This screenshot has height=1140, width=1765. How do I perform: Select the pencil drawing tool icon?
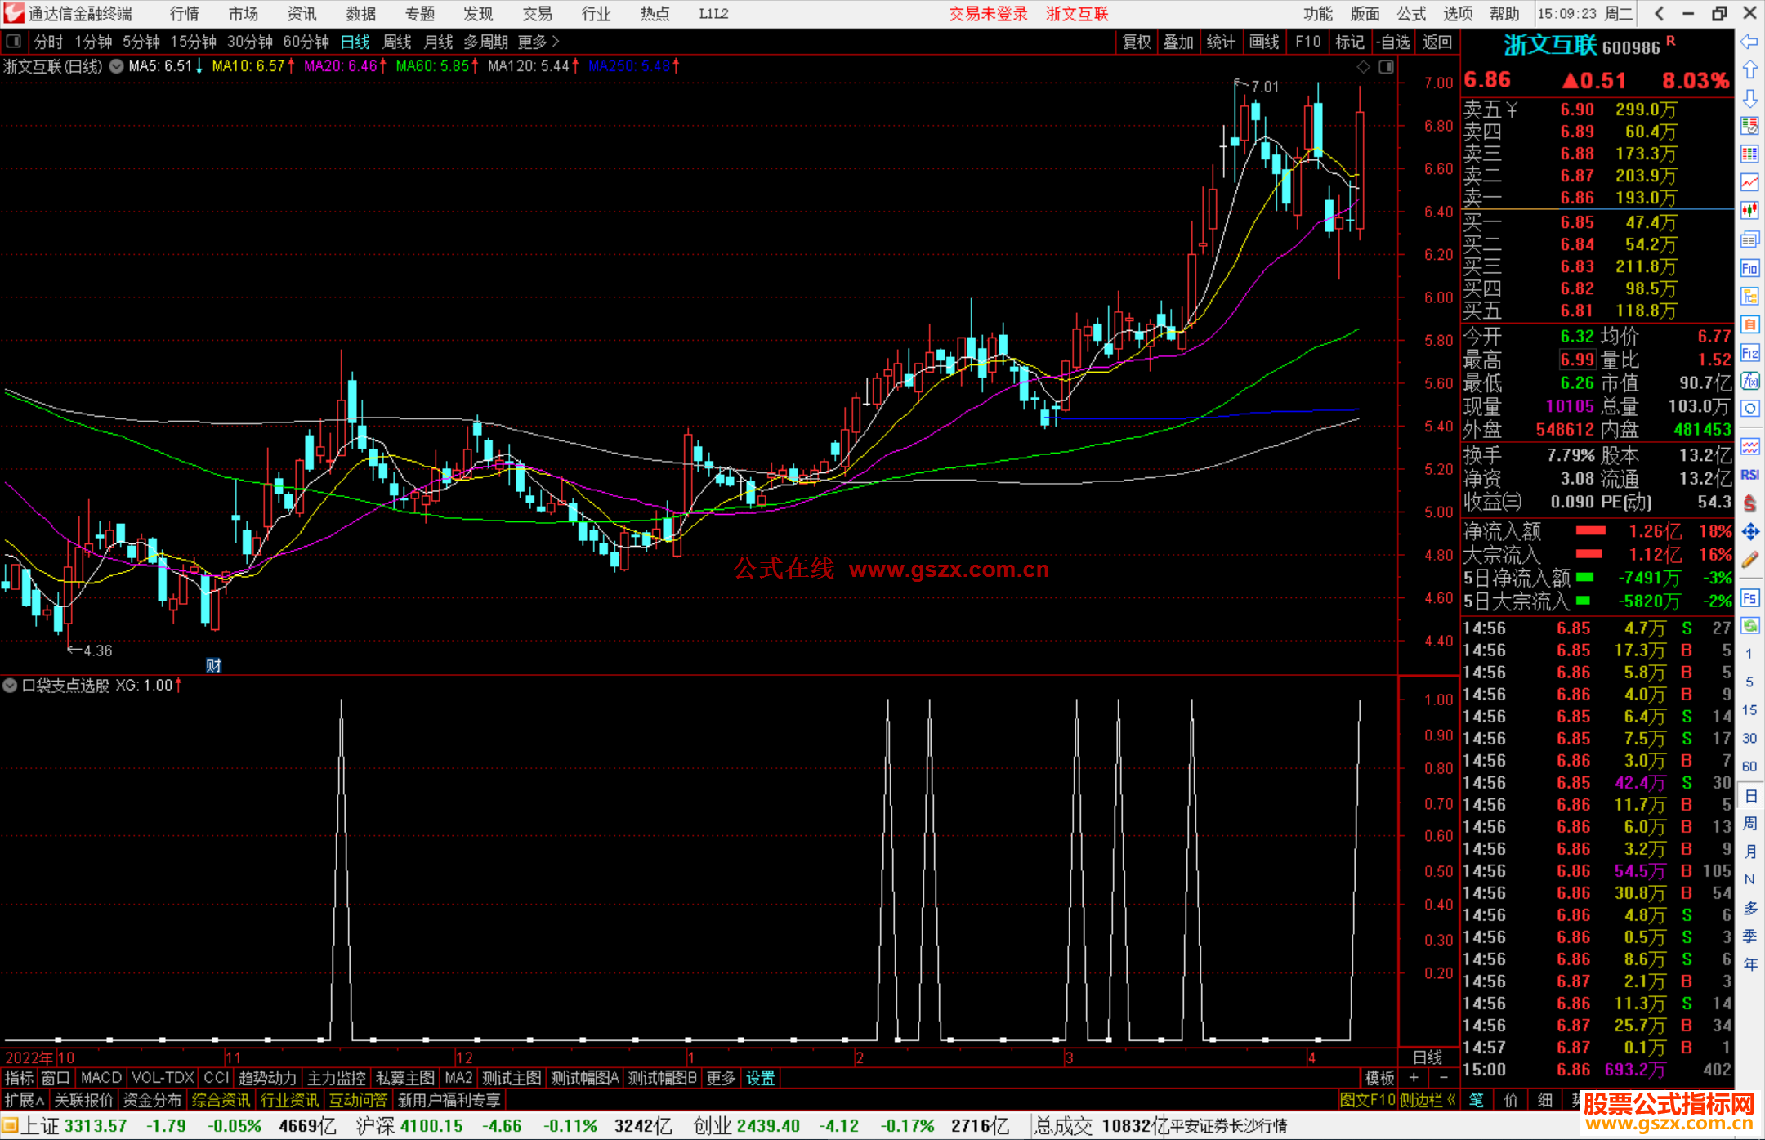coord(1749,560)
